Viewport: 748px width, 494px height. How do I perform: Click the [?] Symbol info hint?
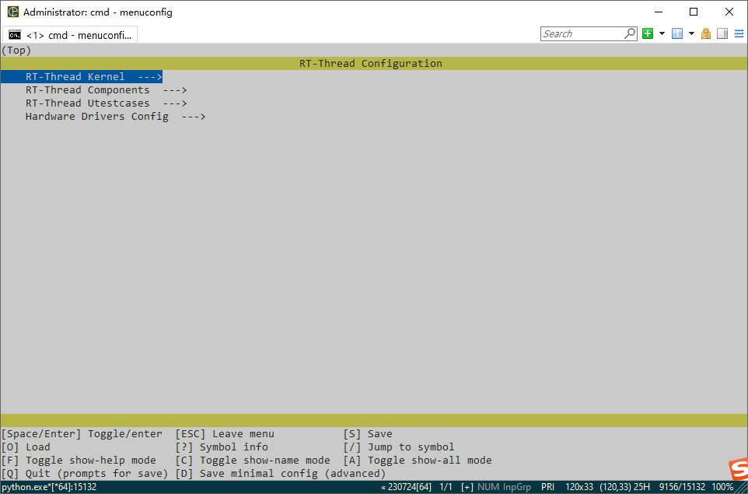(x=222, y=447)
